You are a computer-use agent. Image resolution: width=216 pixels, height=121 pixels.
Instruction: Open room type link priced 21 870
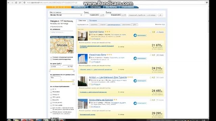click(x=97, y=47)
